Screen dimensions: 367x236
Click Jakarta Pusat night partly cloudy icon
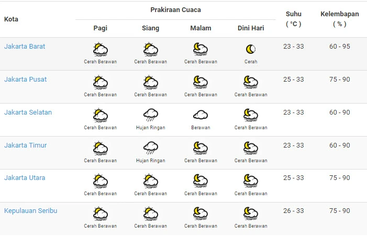[x=201, y=83]
